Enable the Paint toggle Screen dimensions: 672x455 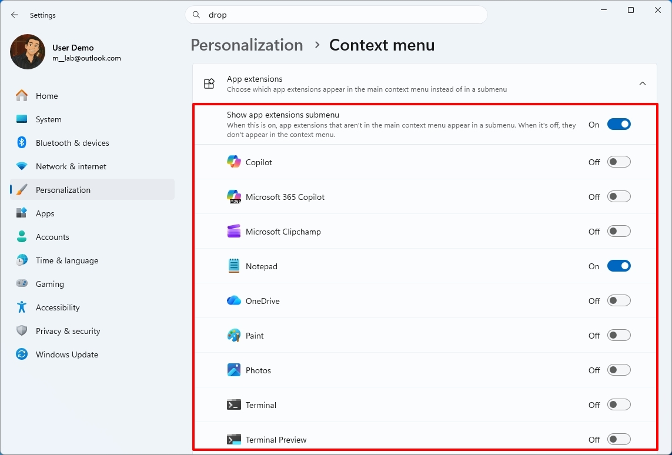(x=619, y=336)
